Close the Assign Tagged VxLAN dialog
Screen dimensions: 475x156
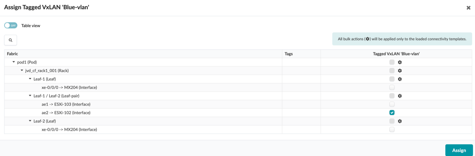tap(468, 8)
